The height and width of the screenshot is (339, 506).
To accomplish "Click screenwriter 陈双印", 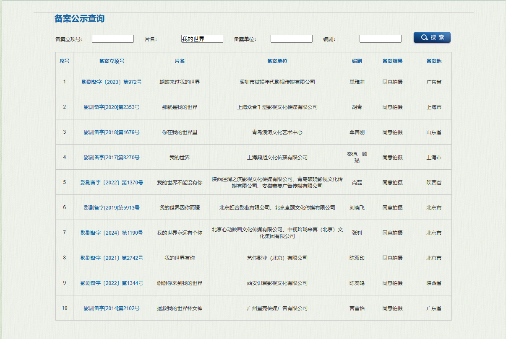I will click(x=357, y=258).
